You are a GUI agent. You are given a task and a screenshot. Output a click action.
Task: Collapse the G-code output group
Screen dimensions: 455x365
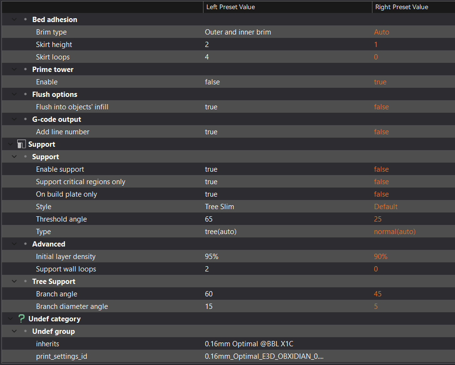tap(14, 119)
